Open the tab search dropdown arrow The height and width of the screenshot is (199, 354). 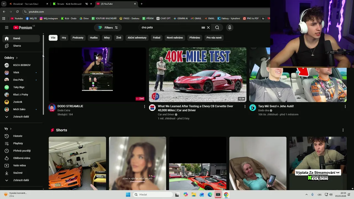(x=4, y=4)
